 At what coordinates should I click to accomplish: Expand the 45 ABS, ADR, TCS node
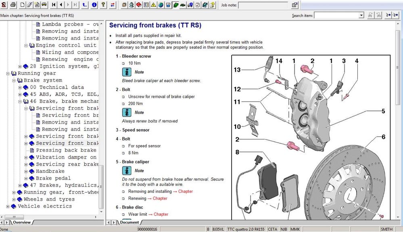20,94
